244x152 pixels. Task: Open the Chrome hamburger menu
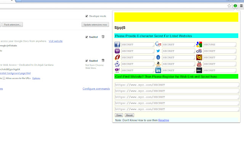(x=241, y=6)
